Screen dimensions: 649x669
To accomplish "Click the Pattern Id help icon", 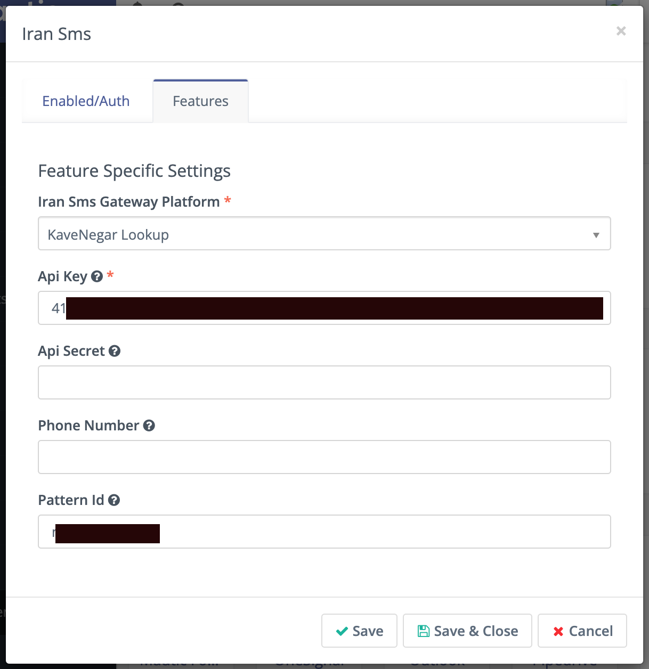I will pos(114,500).
